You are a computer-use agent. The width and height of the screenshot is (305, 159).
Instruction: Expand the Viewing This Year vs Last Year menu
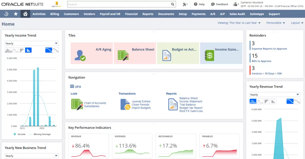[239, 23]
